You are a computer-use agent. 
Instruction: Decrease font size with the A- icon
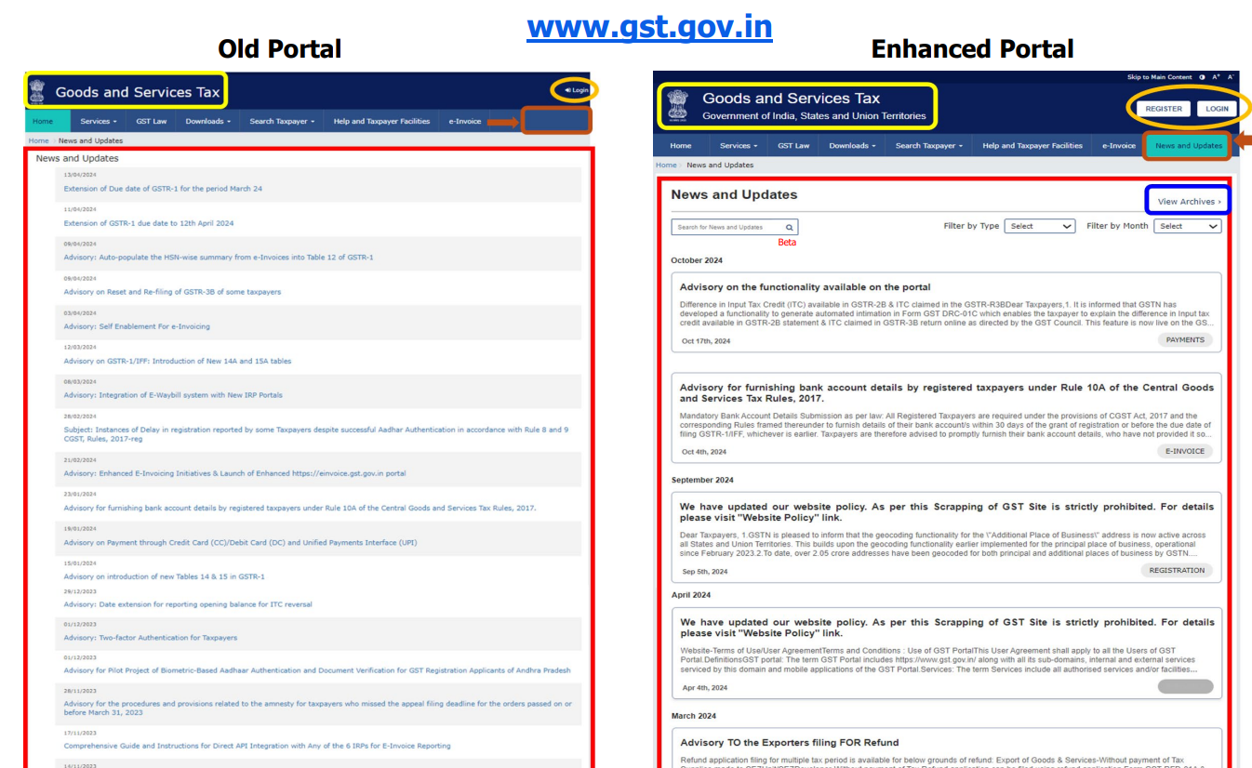click(1230, 77)
